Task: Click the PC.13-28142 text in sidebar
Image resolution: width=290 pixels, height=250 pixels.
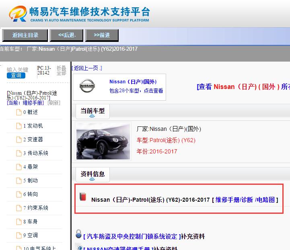Action: point(44,70)
